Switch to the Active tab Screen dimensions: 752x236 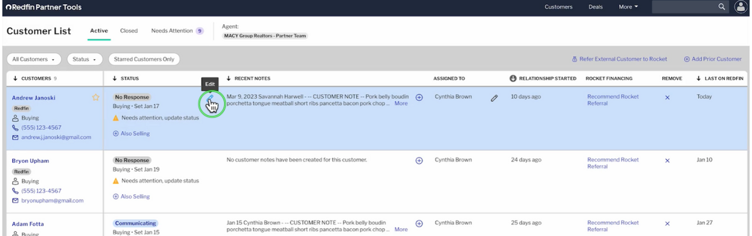(99, 31)
